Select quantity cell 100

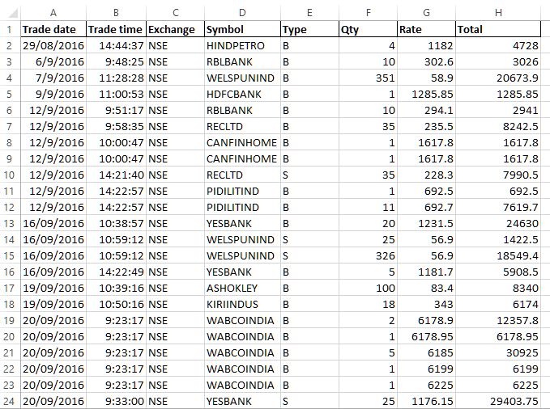coord(368,288)
